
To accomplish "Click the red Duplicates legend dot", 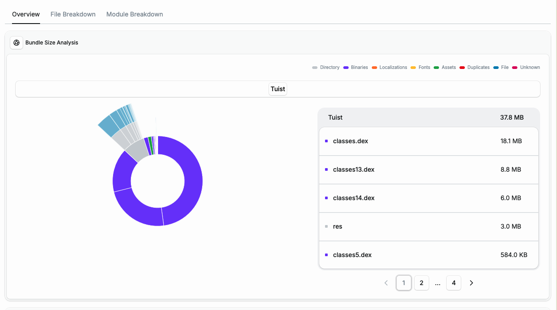I will point(462,67).
